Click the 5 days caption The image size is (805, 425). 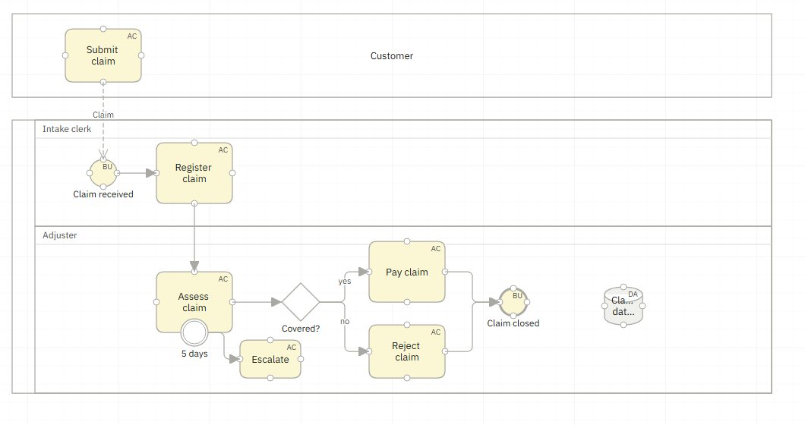point(194,354)
